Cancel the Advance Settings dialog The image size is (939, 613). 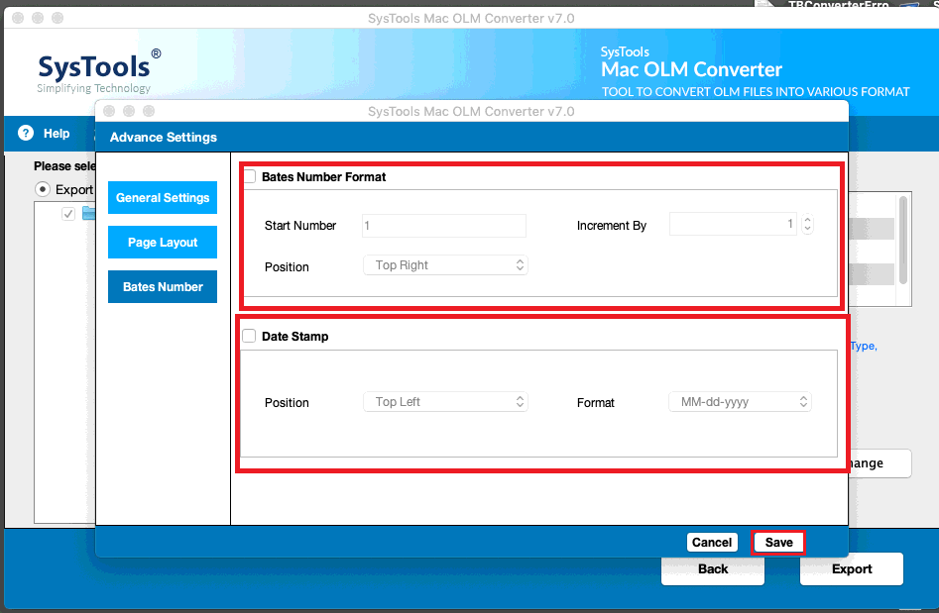click(712, 542)
